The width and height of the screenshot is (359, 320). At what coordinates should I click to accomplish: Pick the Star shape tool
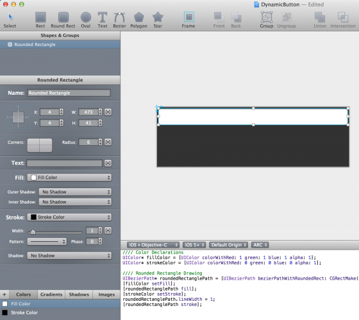158,20
